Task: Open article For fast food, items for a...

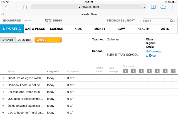Action: pos(26,92)
